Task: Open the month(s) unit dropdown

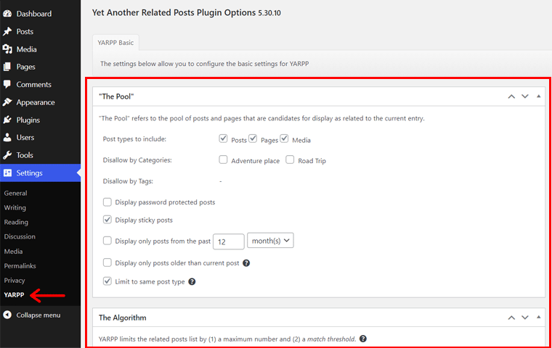Action: [x=270, y=240]
